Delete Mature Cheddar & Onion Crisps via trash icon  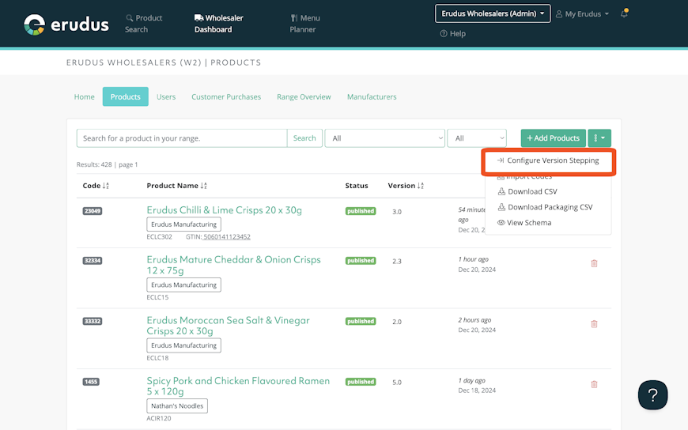pyautogui.click(x=594, y=263)
